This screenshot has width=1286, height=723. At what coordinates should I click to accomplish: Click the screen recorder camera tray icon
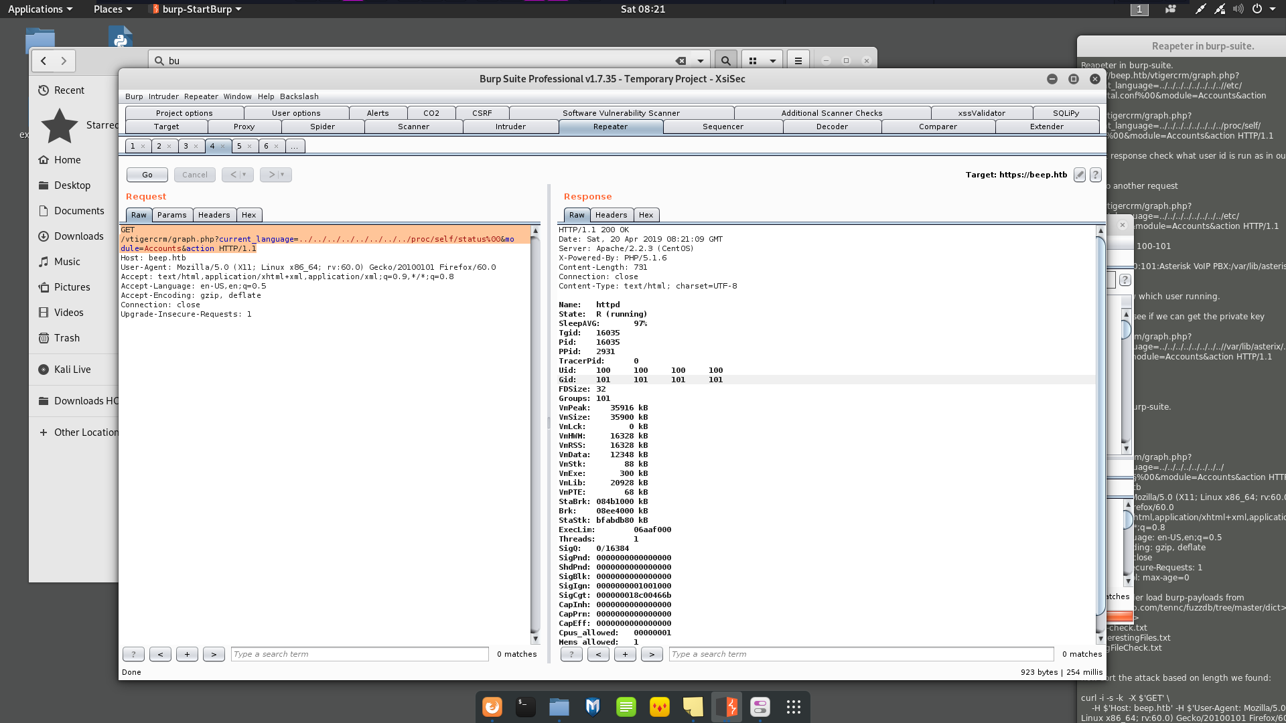(x=1171, y=9)
